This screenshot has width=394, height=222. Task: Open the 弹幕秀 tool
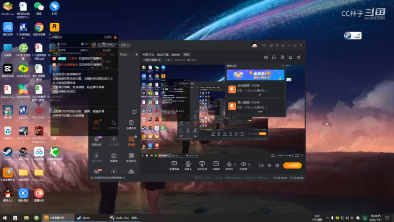114,157
